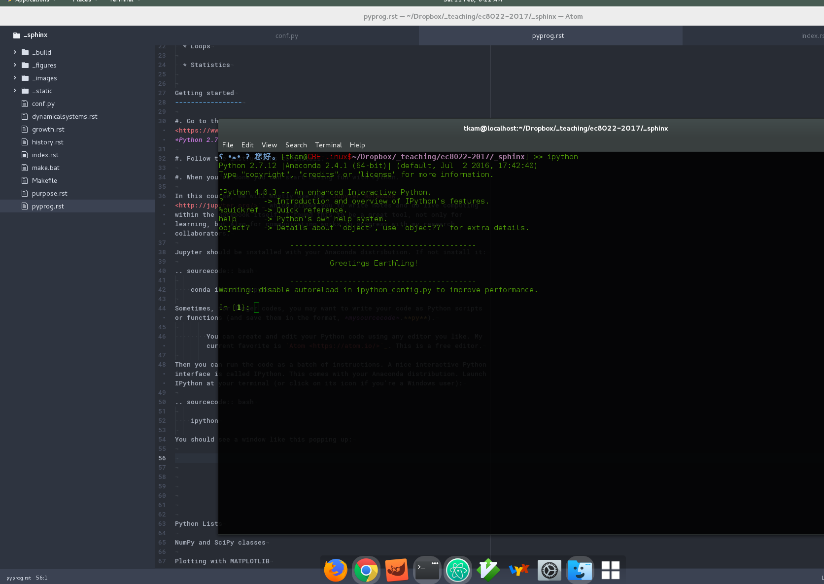The image size is (824, 584).
Task: Switch to the conf.py editor tab
Action: coord(287,35)
